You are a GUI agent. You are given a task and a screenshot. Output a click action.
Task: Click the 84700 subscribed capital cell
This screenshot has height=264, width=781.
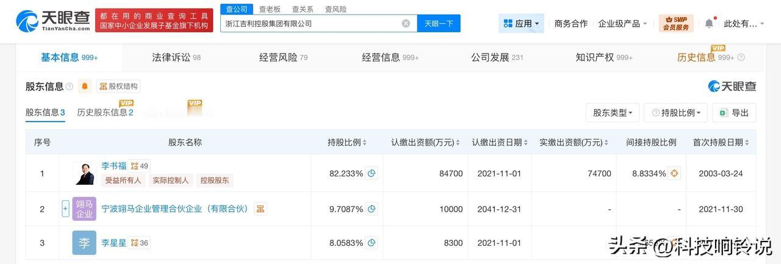click(451, 173)
